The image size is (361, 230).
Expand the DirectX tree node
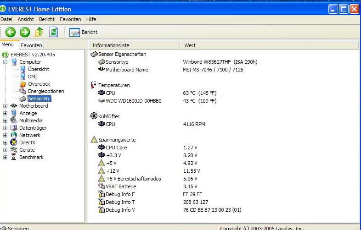point(5,142)
